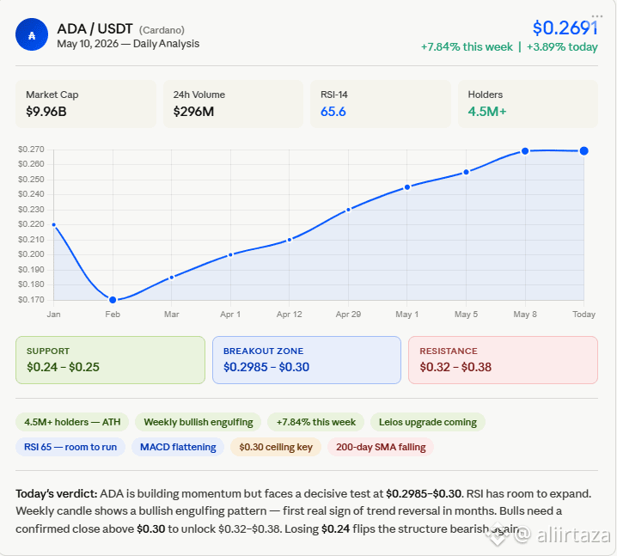
Task: Click the $0.2691 current price
Action: 565,28
